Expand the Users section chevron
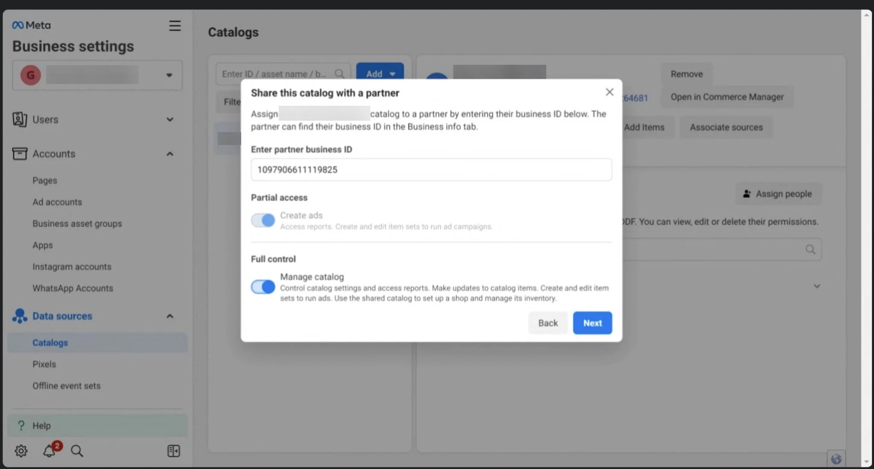This screenshot has width=874, height=469. (170, 119)
